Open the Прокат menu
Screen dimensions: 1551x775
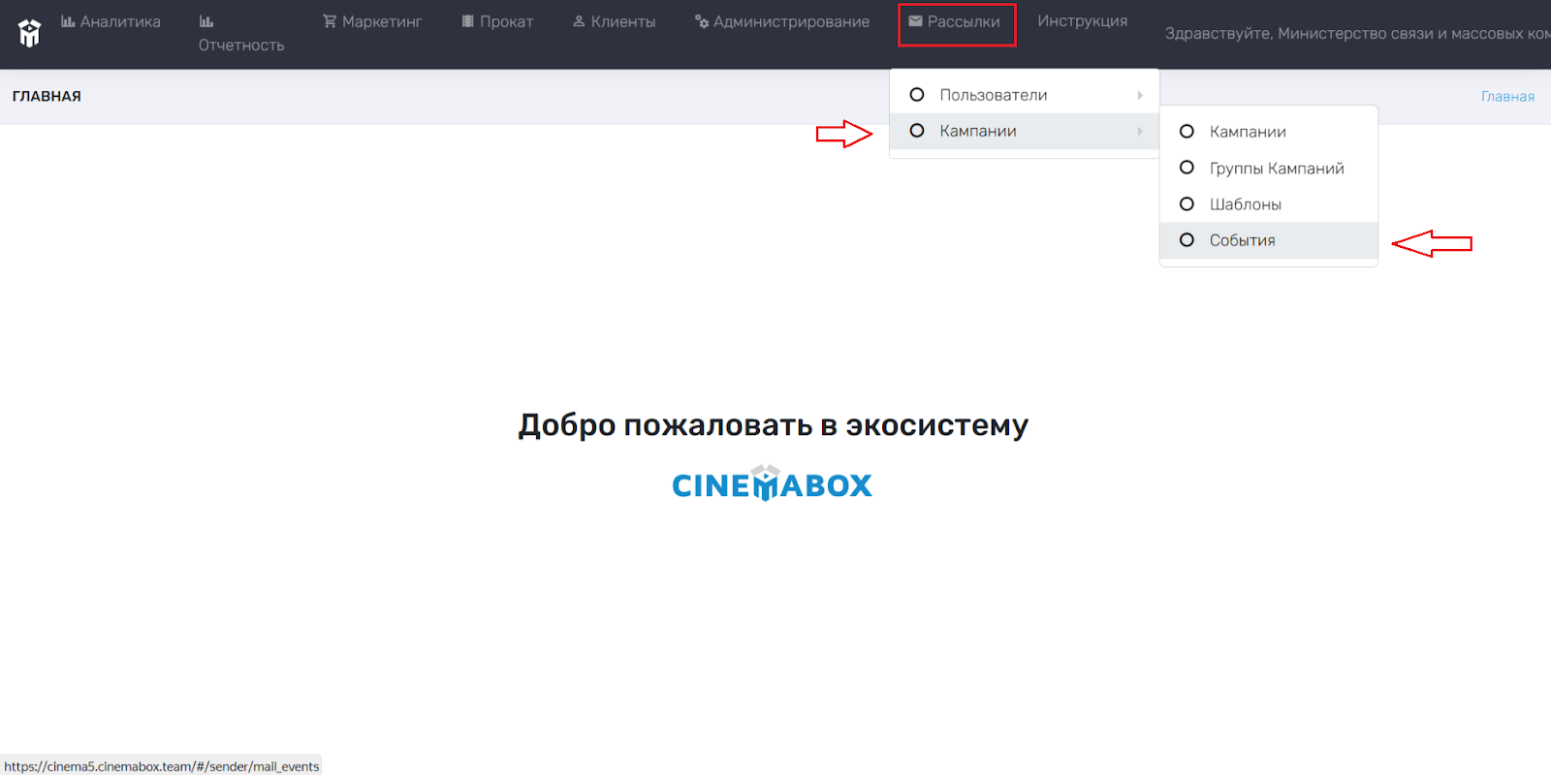click(497, 21)
